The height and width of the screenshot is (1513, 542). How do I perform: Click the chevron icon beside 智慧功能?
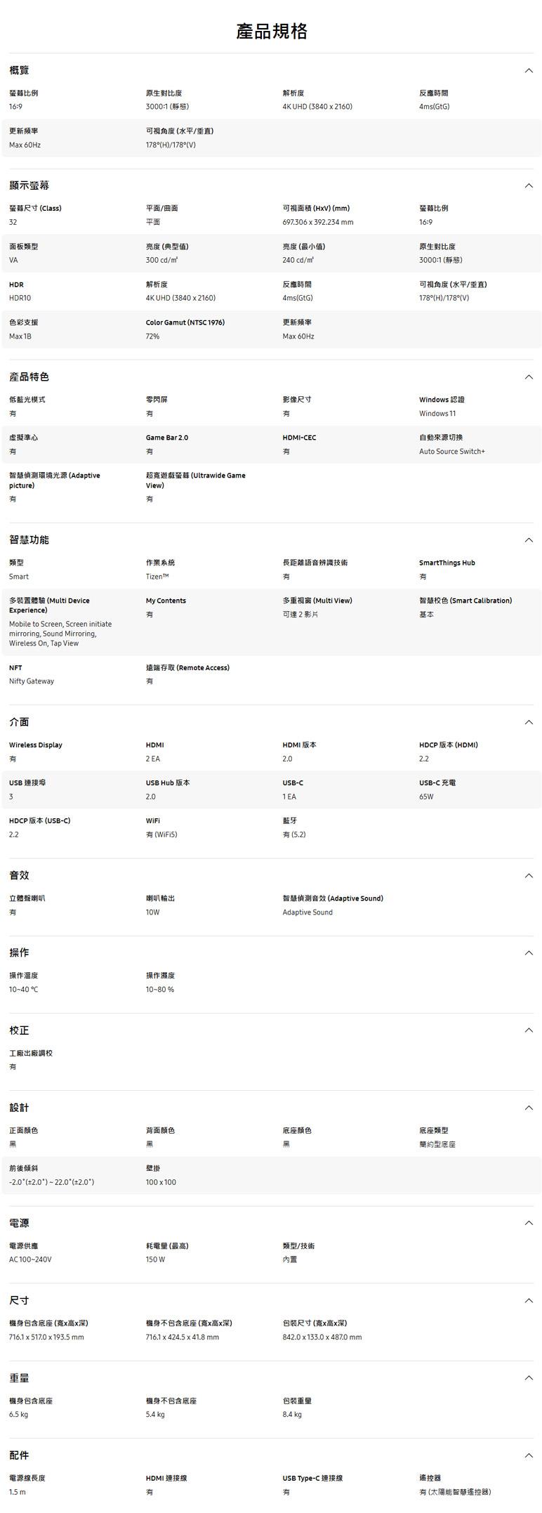(x=529, y=540)
